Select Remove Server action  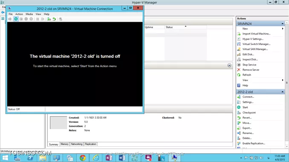pos(251,70)
